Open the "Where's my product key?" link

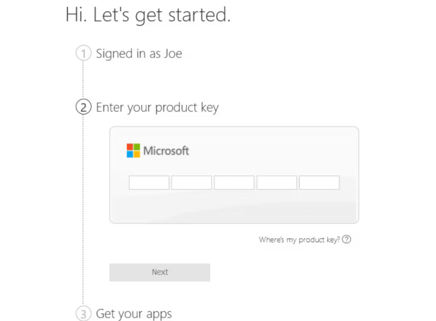(299, 240)
